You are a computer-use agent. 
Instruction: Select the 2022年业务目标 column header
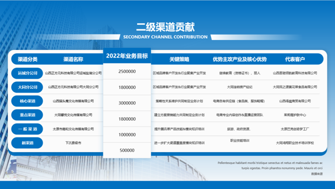(x=127, y=56)
